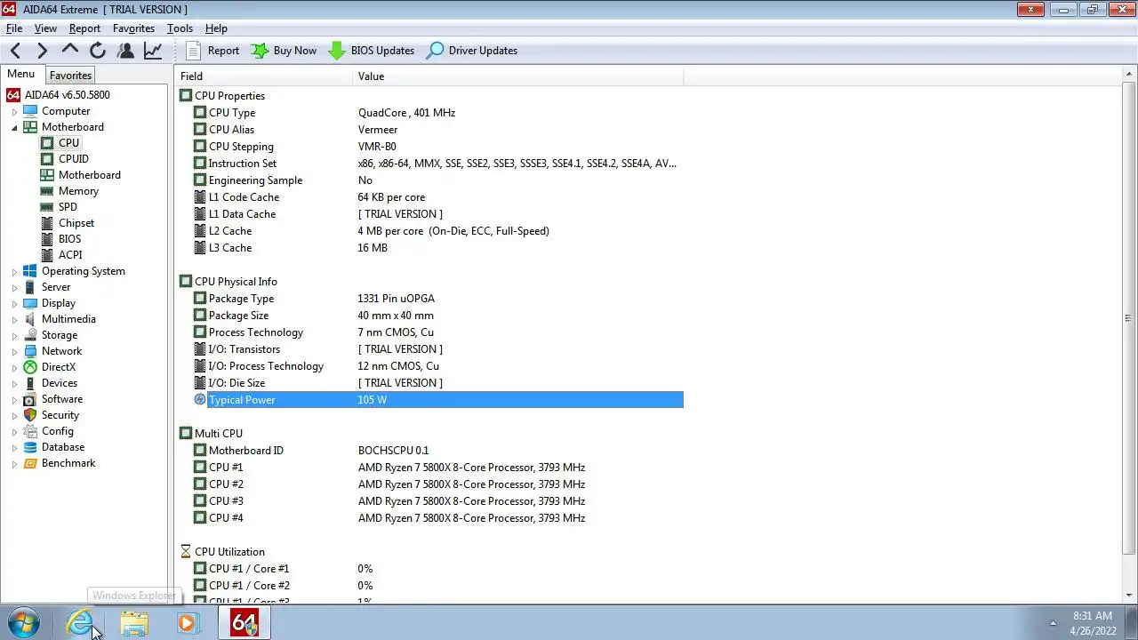The height and width of the screenshot is (640, 1138).
Task: Refresh the current page
Action: [x=98, y=51]
